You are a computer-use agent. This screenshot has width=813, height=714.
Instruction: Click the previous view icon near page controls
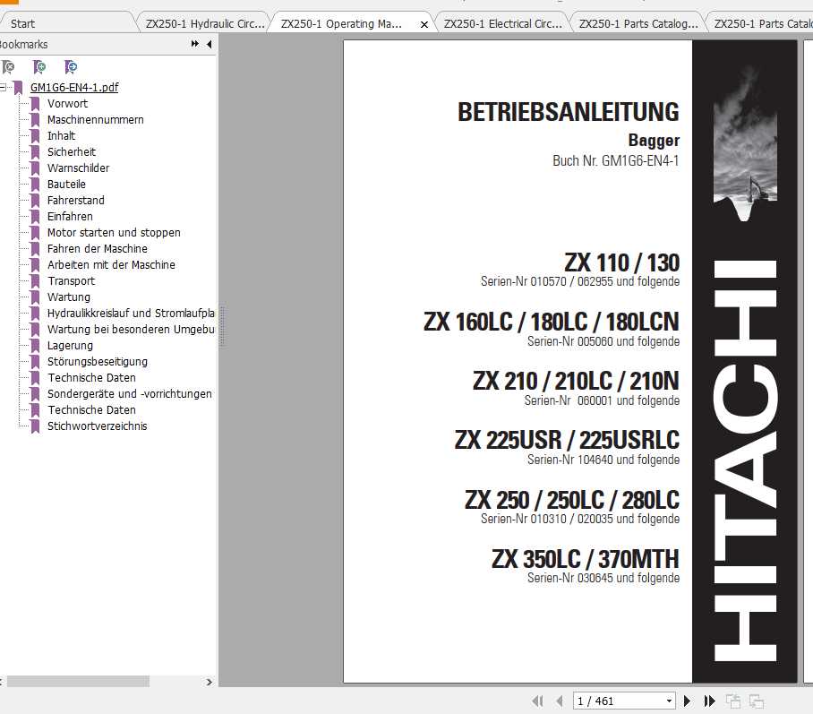point(735,701)
